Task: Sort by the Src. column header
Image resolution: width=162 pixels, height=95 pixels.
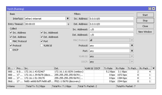Action: point(39,68)
